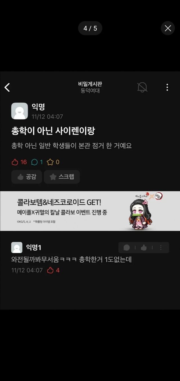This screenshot has width=180, height=381.
Task: Tap the 비밀게시판 board title
Action: click(90, 84)
